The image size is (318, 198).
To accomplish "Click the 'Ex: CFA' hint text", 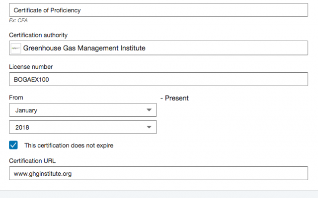I will pyautogui.click(x=18, y=20).
